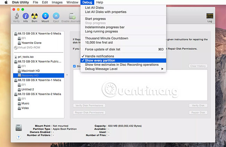Open the Images menu
The width and height of the screenshot is (226, 147).
tap(57, 2)
